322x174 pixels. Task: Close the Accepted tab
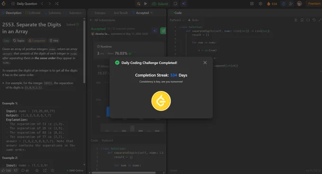[x=152, y=13]
